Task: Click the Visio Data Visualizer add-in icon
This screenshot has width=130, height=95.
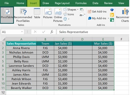Action: tap(112, 10)
